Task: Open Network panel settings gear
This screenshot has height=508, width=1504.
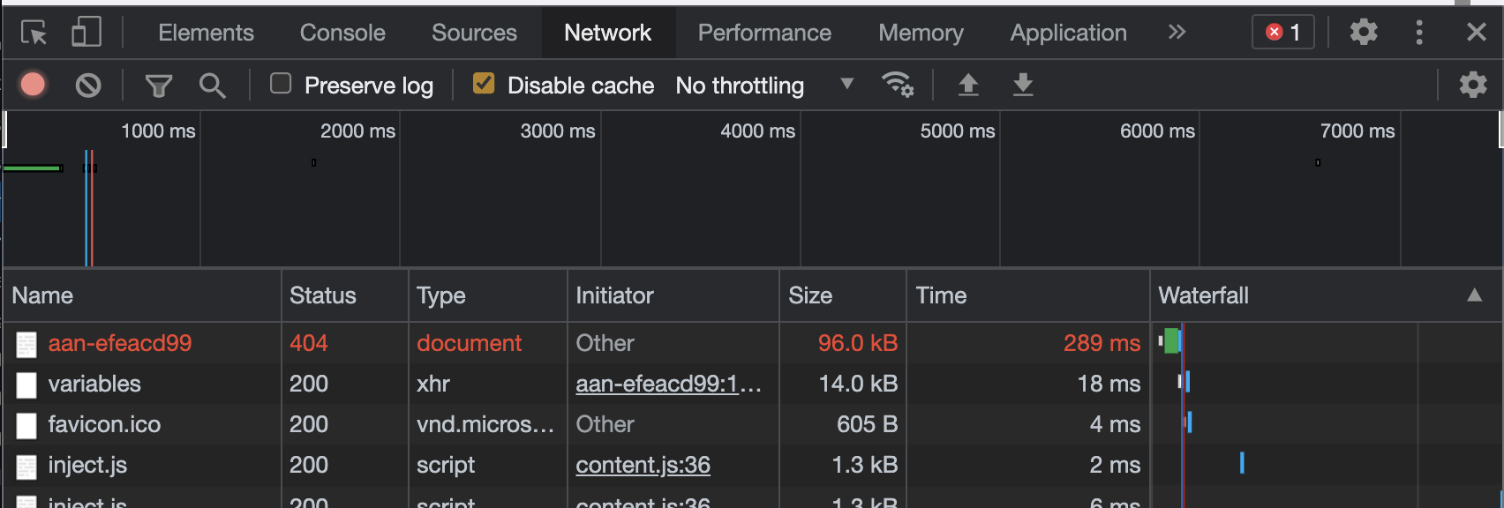Action: tap(1472, 85)
